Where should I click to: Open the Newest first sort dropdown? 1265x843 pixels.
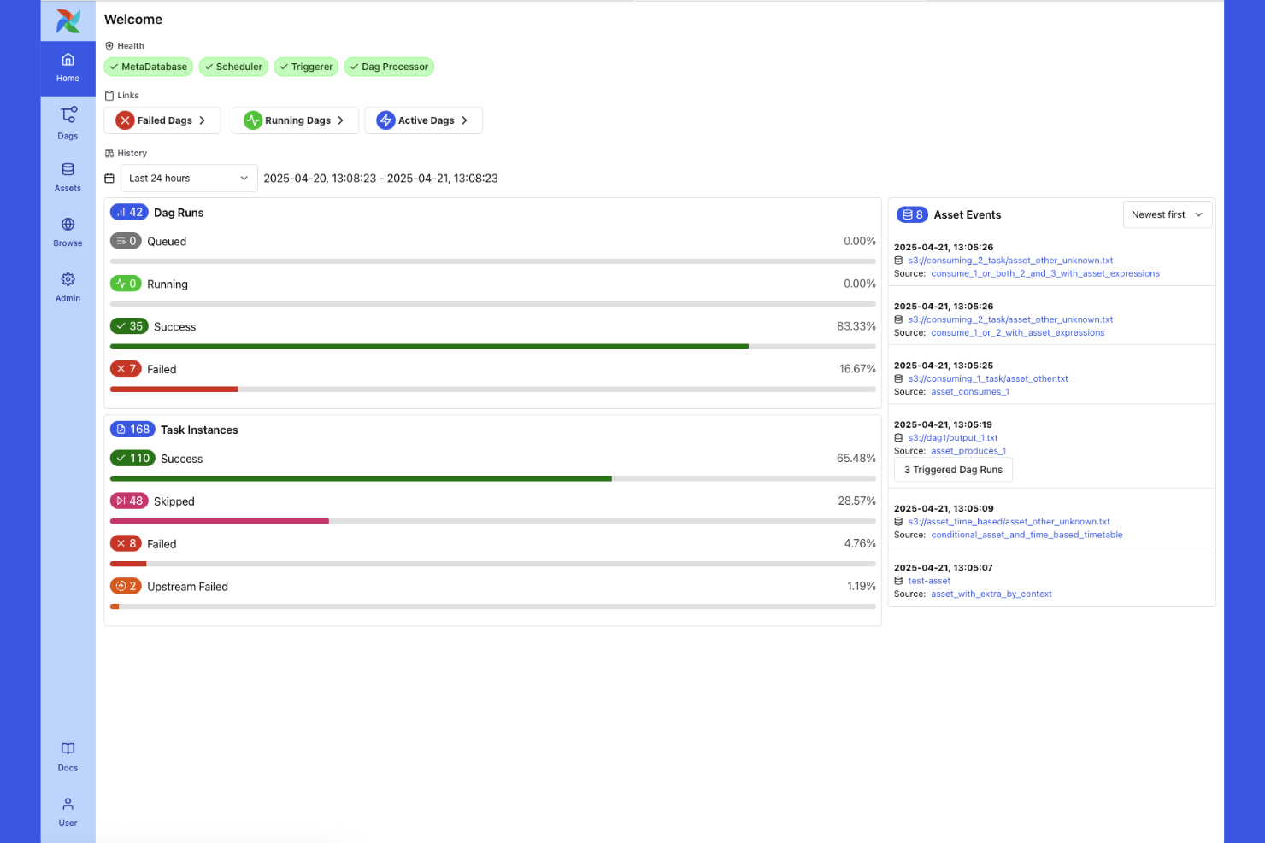(1167, 214)
